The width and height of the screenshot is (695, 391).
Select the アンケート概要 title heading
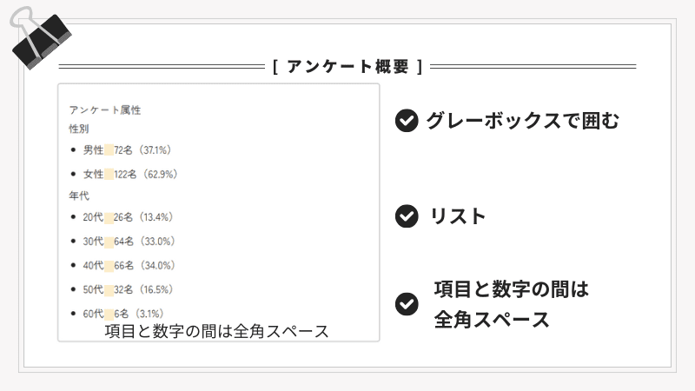pyautogui.click(x=347, y=66)
